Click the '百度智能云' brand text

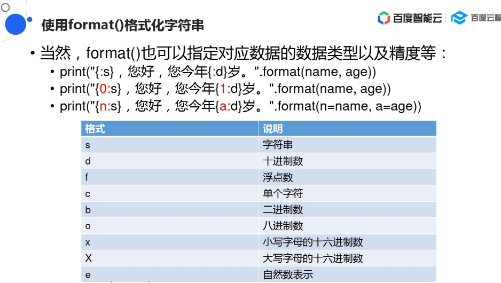pyautogui.click(x=418, y=18)
